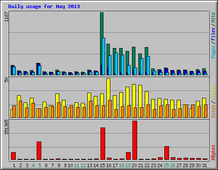Click the red KBytes bar for day 25
Screen dimensions: 218x170
(166, 153)
